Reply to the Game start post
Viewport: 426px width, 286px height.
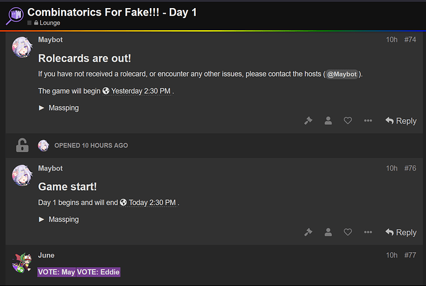401,232
